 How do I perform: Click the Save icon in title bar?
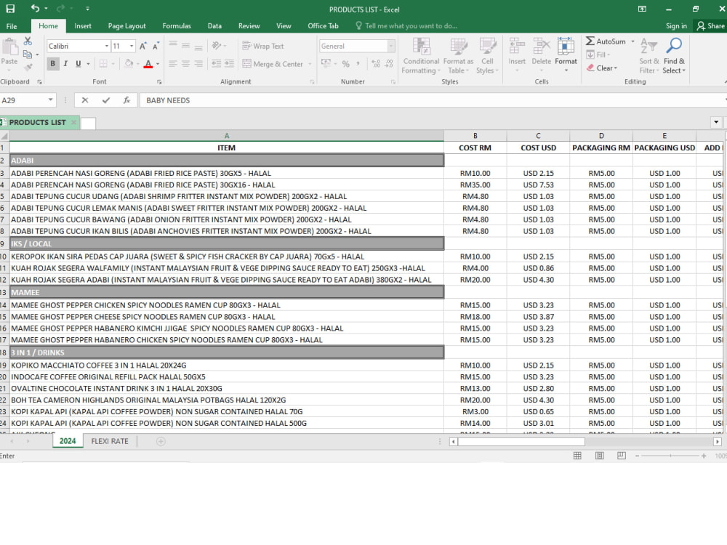[9, 8]
